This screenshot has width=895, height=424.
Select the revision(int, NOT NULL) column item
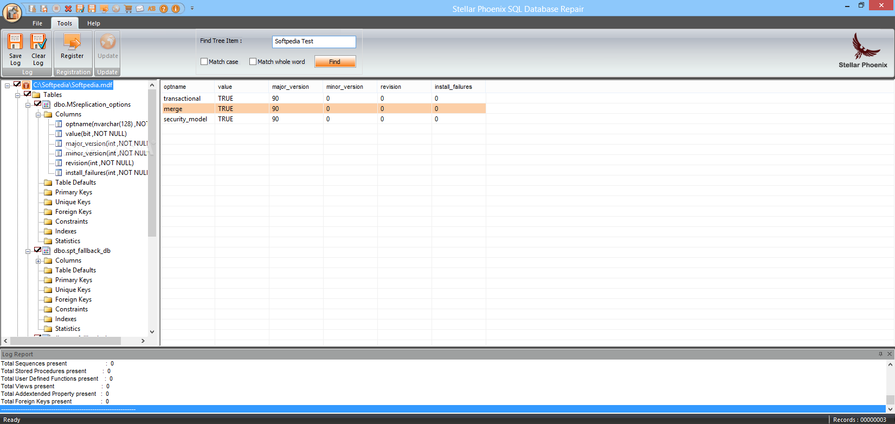coord(100,163)
